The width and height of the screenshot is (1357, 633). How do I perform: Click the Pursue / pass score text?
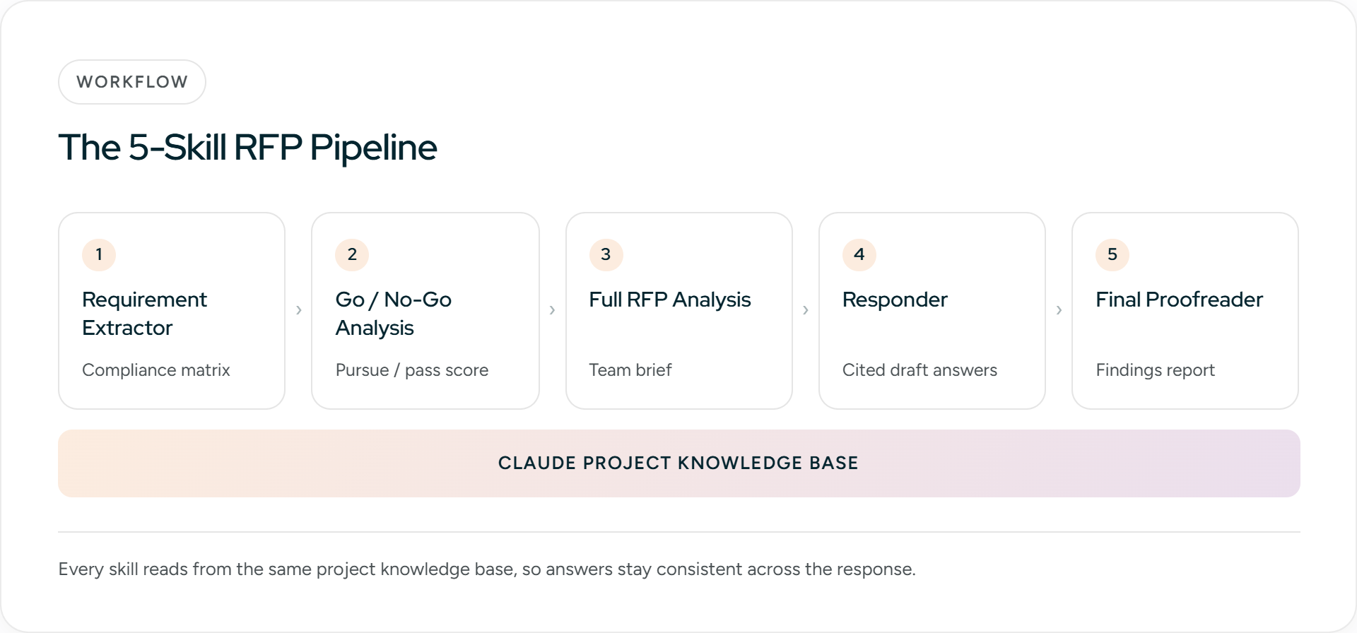coord(412,370)
